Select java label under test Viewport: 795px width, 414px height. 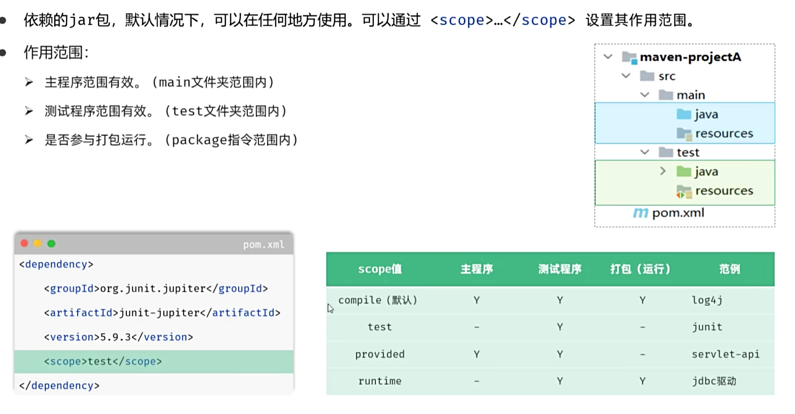click(706, 172)
